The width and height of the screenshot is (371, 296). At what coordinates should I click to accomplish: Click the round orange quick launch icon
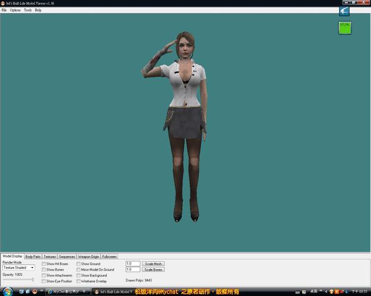pyautogui.click(x=34, y=292)
